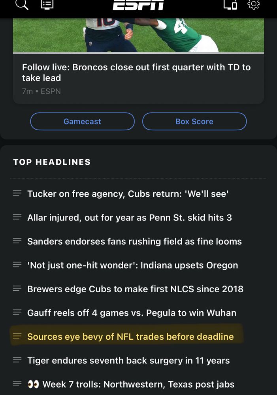Tap article icon beside Allar injured headline
277x395 pixels.
pyautogui.click(x=17, y=217)
